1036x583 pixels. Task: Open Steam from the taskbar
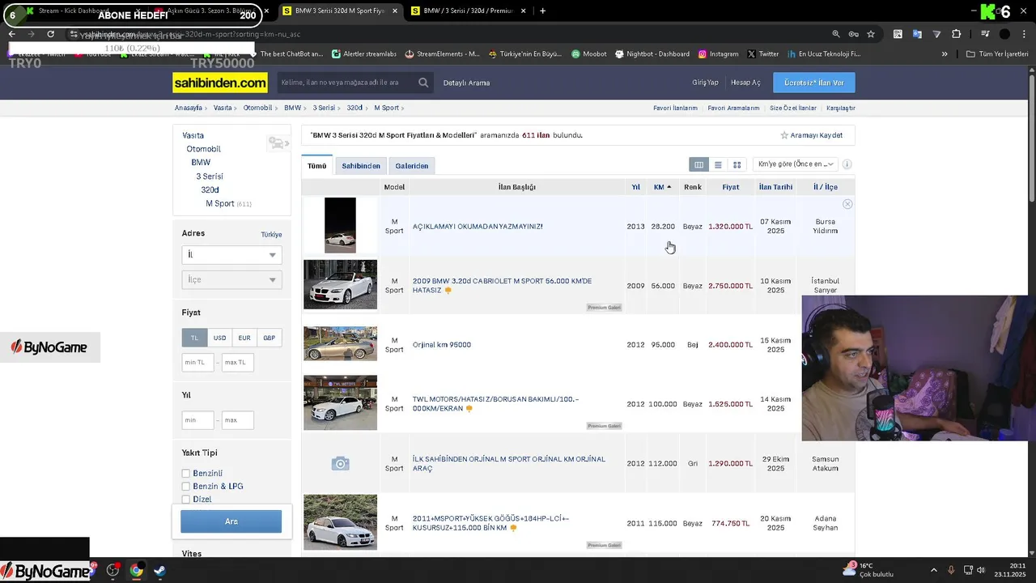tap(159, 571)
